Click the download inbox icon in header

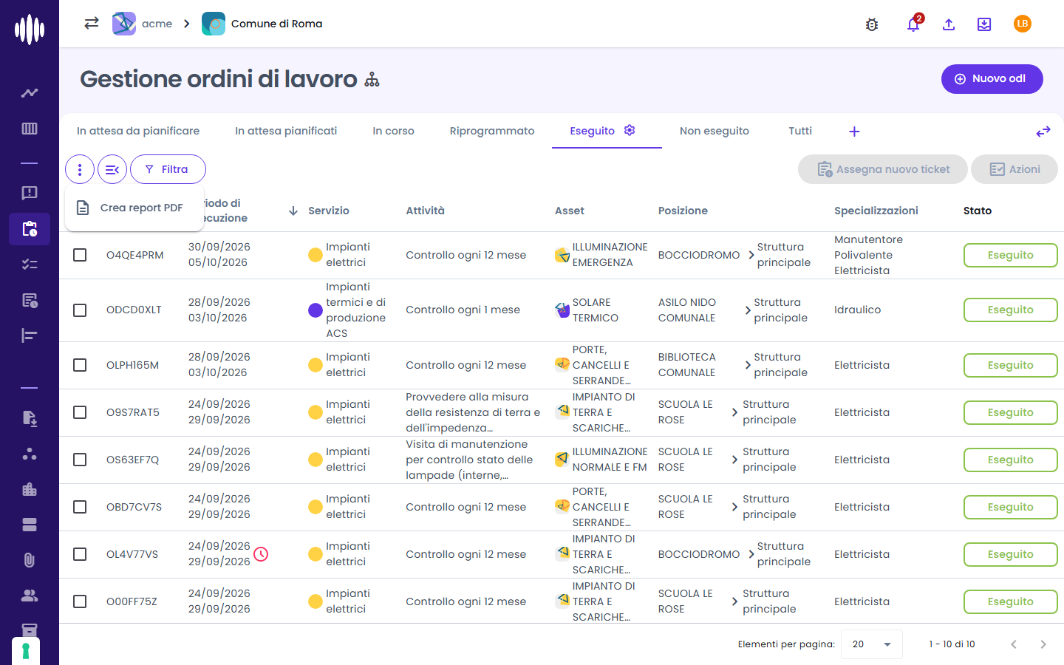(x=984, y=24)
